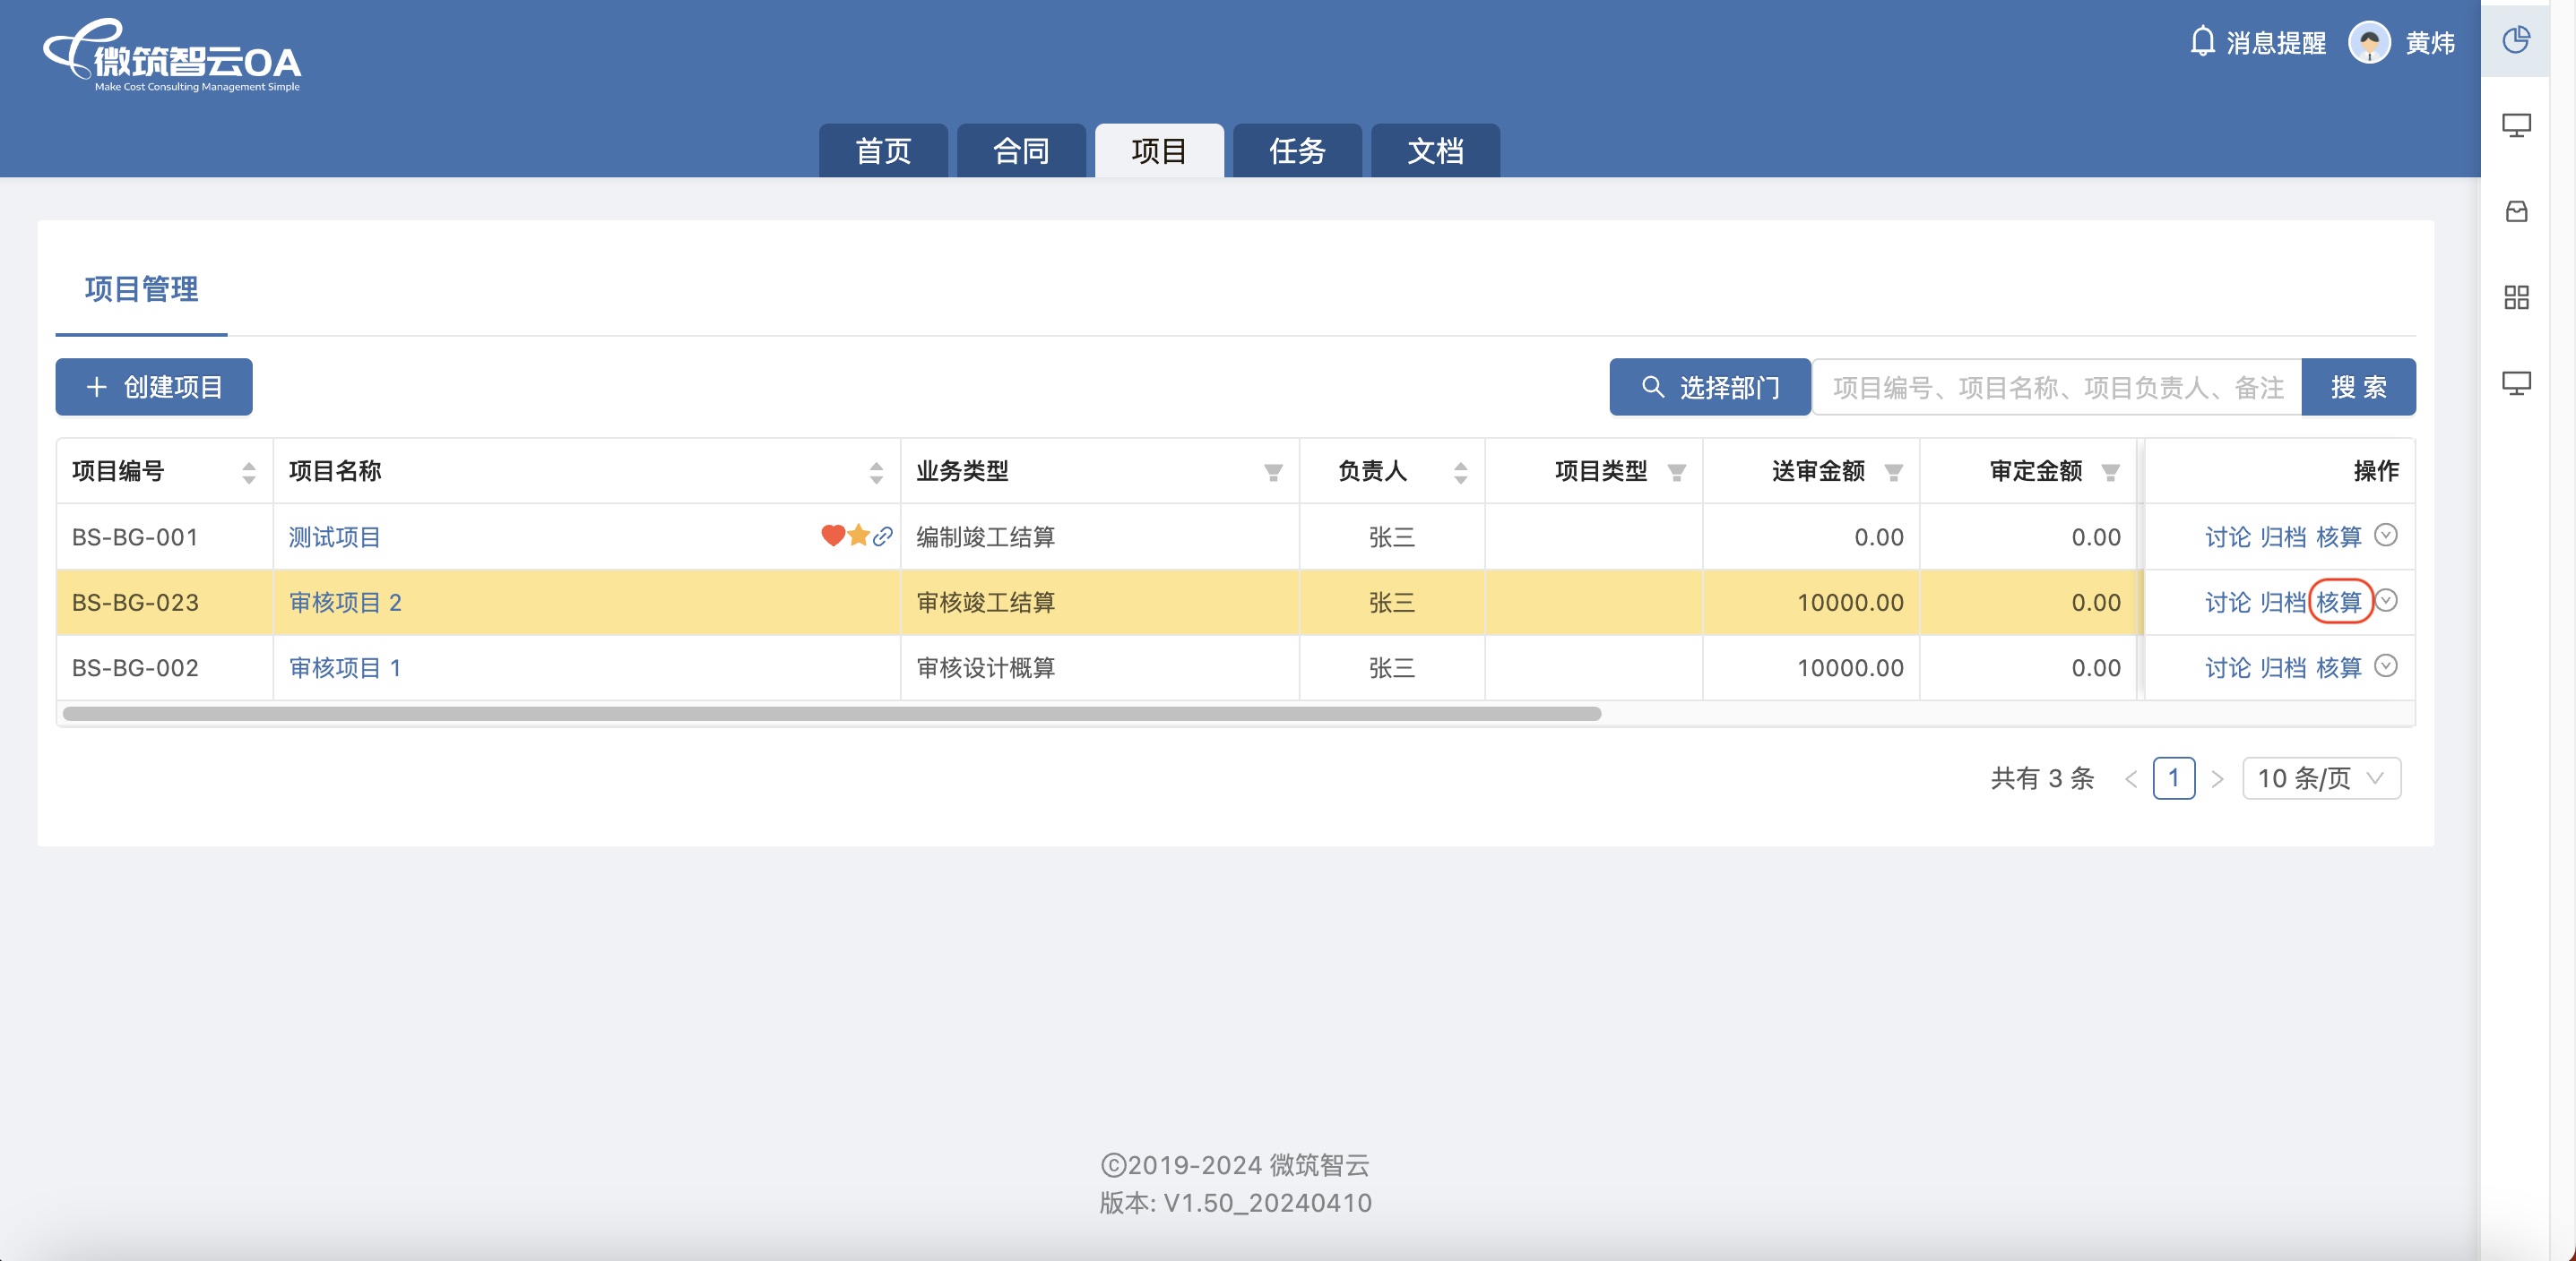
Task: Click the pie chart icon in right sidebar
Action: [x=2516, y=40]
